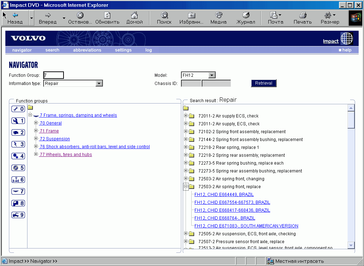Expand the 70 General node
The width and height of the screenshot is (364, 266).
pyautogui.click(x=36, y=123)
